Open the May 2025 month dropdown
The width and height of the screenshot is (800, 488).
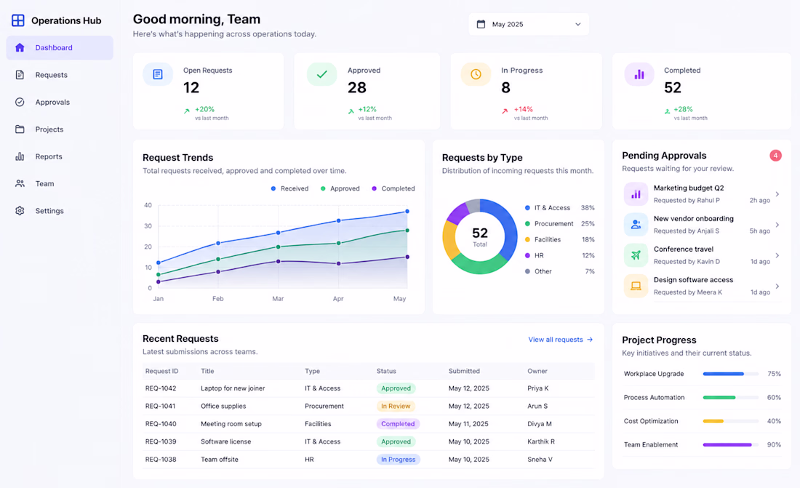[x=529, y=24]
